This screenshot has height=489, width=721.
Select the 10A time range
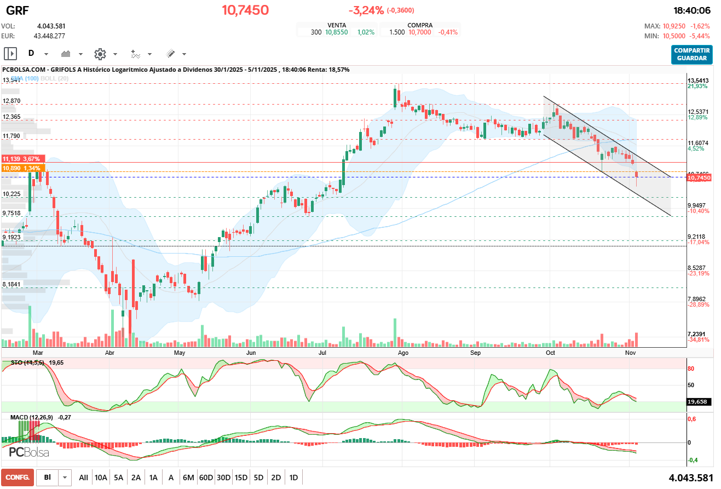pos(101,478)
